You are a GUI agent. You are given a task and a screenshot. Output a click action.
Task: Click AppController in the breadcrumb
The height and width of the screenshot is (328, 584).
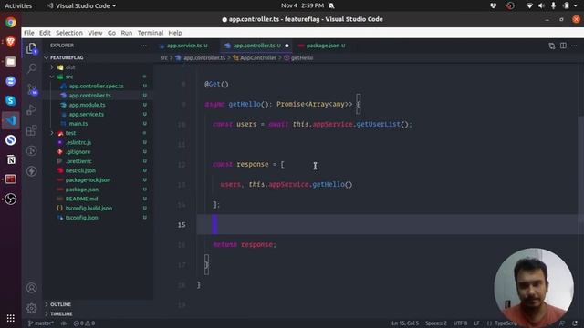click(257, 58)
